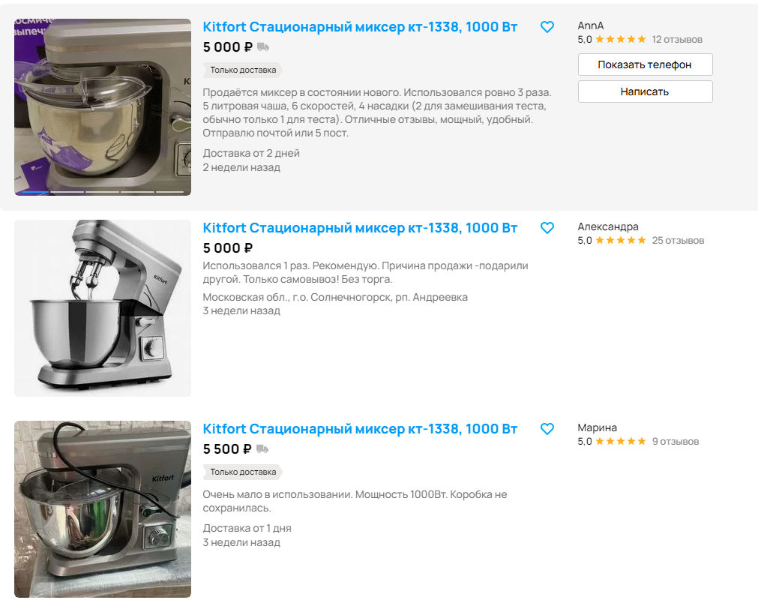
Task: Click first listing's mixer photo thumbnail
Action: pyautogui.click(x=103, y=107)
